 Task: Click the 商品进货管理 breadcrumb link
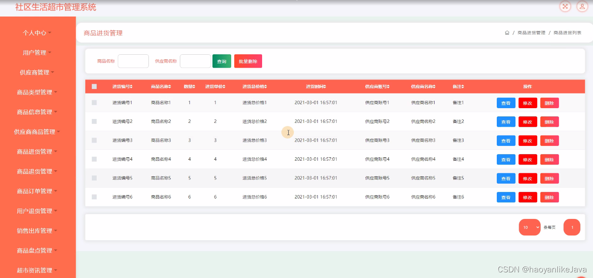tap(531, 33)
